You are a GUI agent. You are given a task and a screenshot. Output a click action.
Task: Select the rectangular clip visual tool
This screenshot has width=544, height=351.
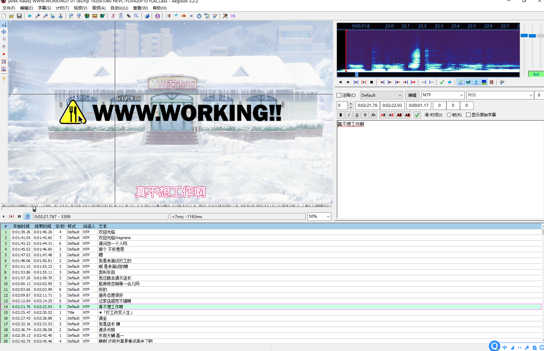coord(4,62)
